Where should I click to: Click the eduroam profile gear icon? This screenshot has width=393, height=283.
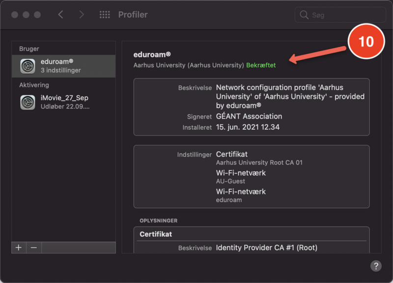[x=28, y=66]
